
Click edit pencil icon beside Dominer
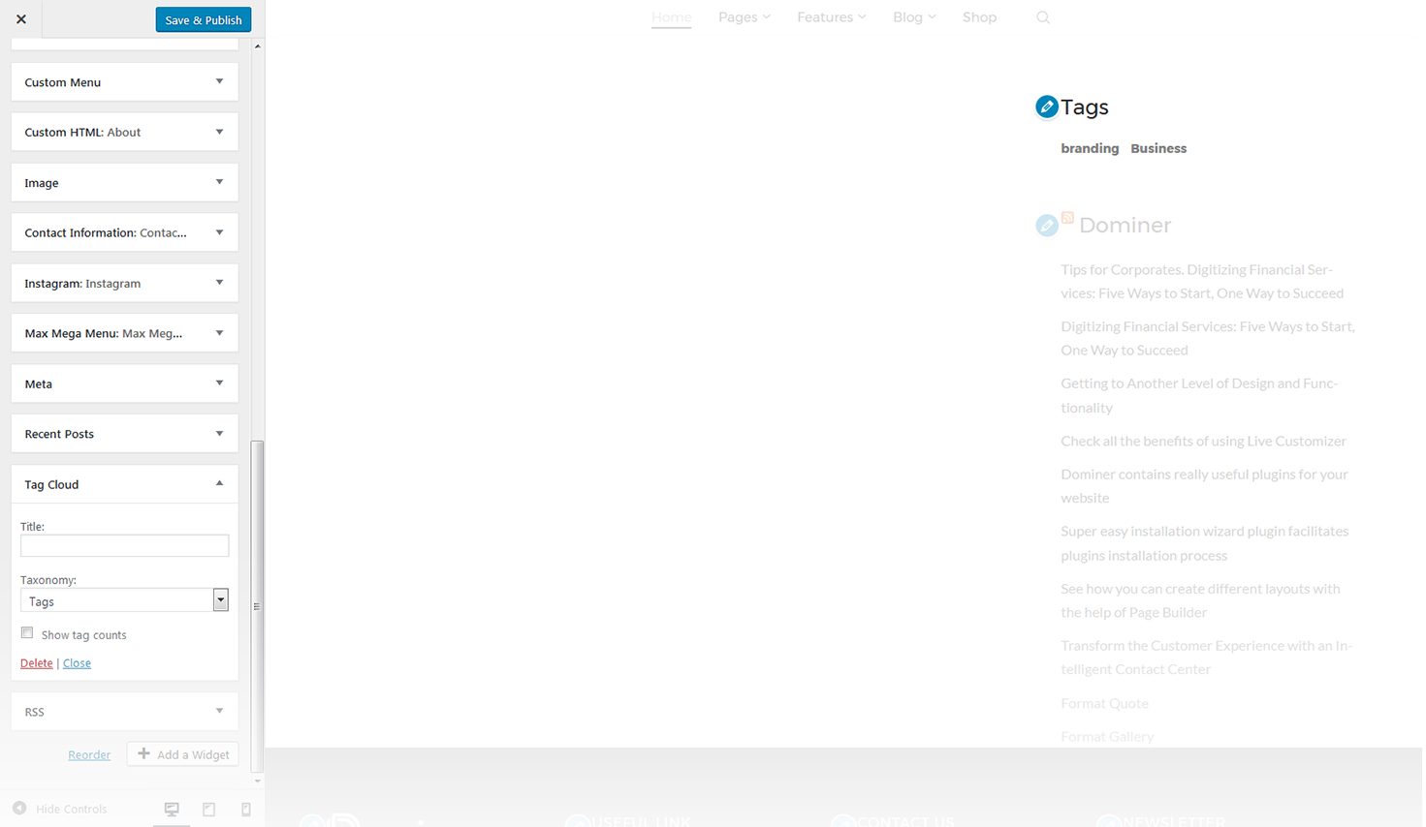click(x=1046, y=226)
